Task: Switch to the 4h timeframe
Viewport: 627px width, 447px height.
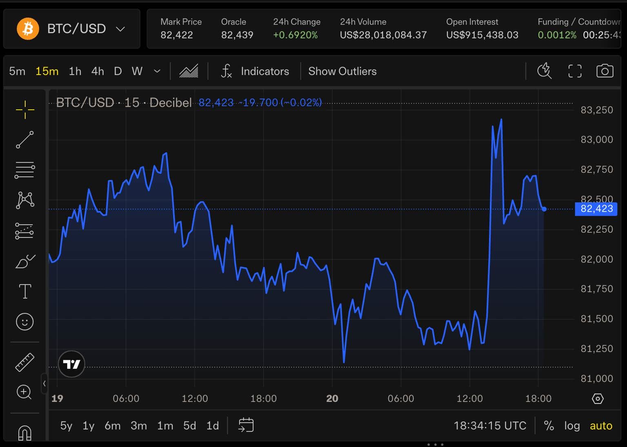Action: pos(98,71)
